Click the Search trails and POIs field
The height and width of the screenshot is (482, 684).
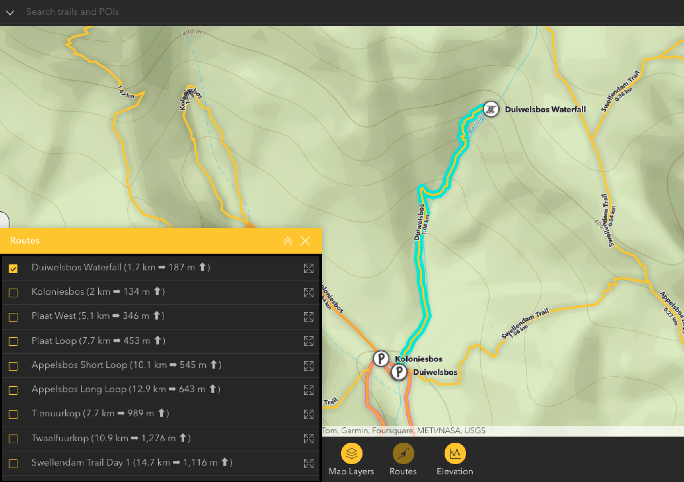[73, 12]
